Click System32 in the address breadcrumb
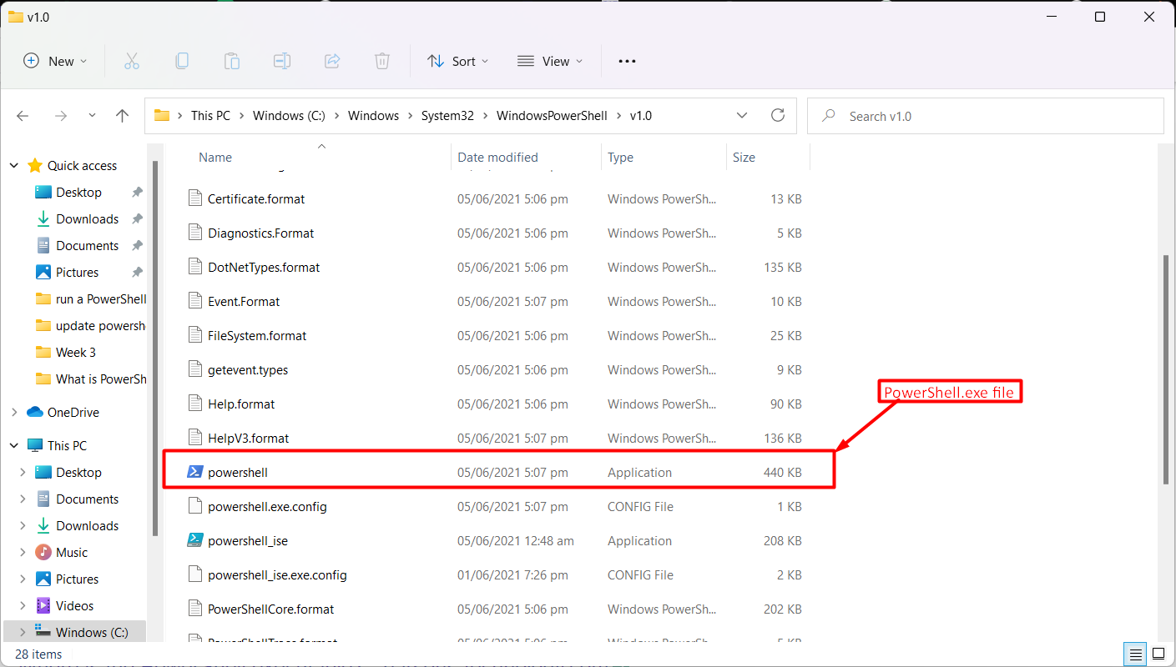Image resolution: width=1176 pixels, height=667 pixels. pyautogui.click(x=447, y=115)
